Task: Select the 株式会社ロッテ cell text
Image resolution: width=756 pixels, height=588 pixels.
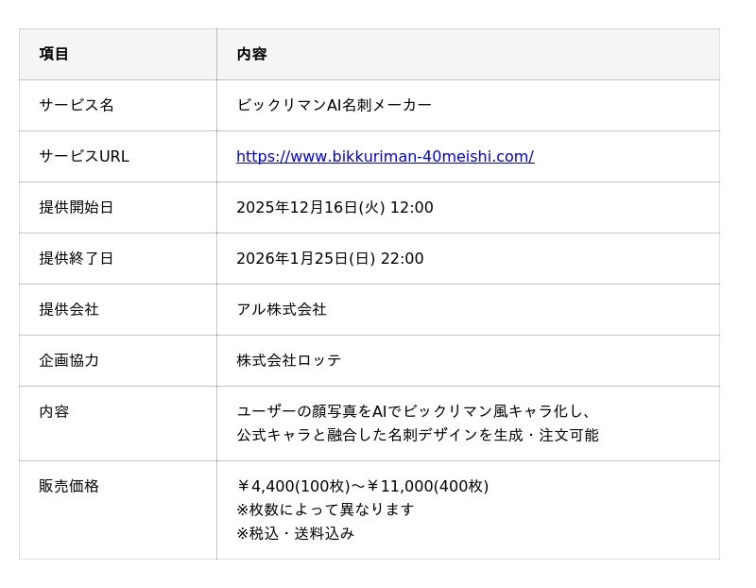Action: [x=289, y=360]
